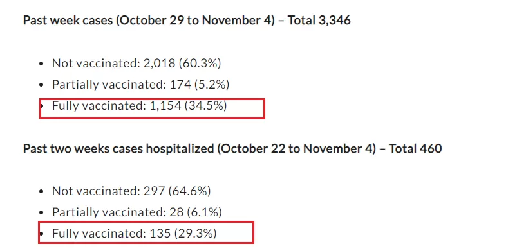Click Not vaccinated: 297 (64.6%) line
The width and height of the screenshot is (508, 251).
131,191
